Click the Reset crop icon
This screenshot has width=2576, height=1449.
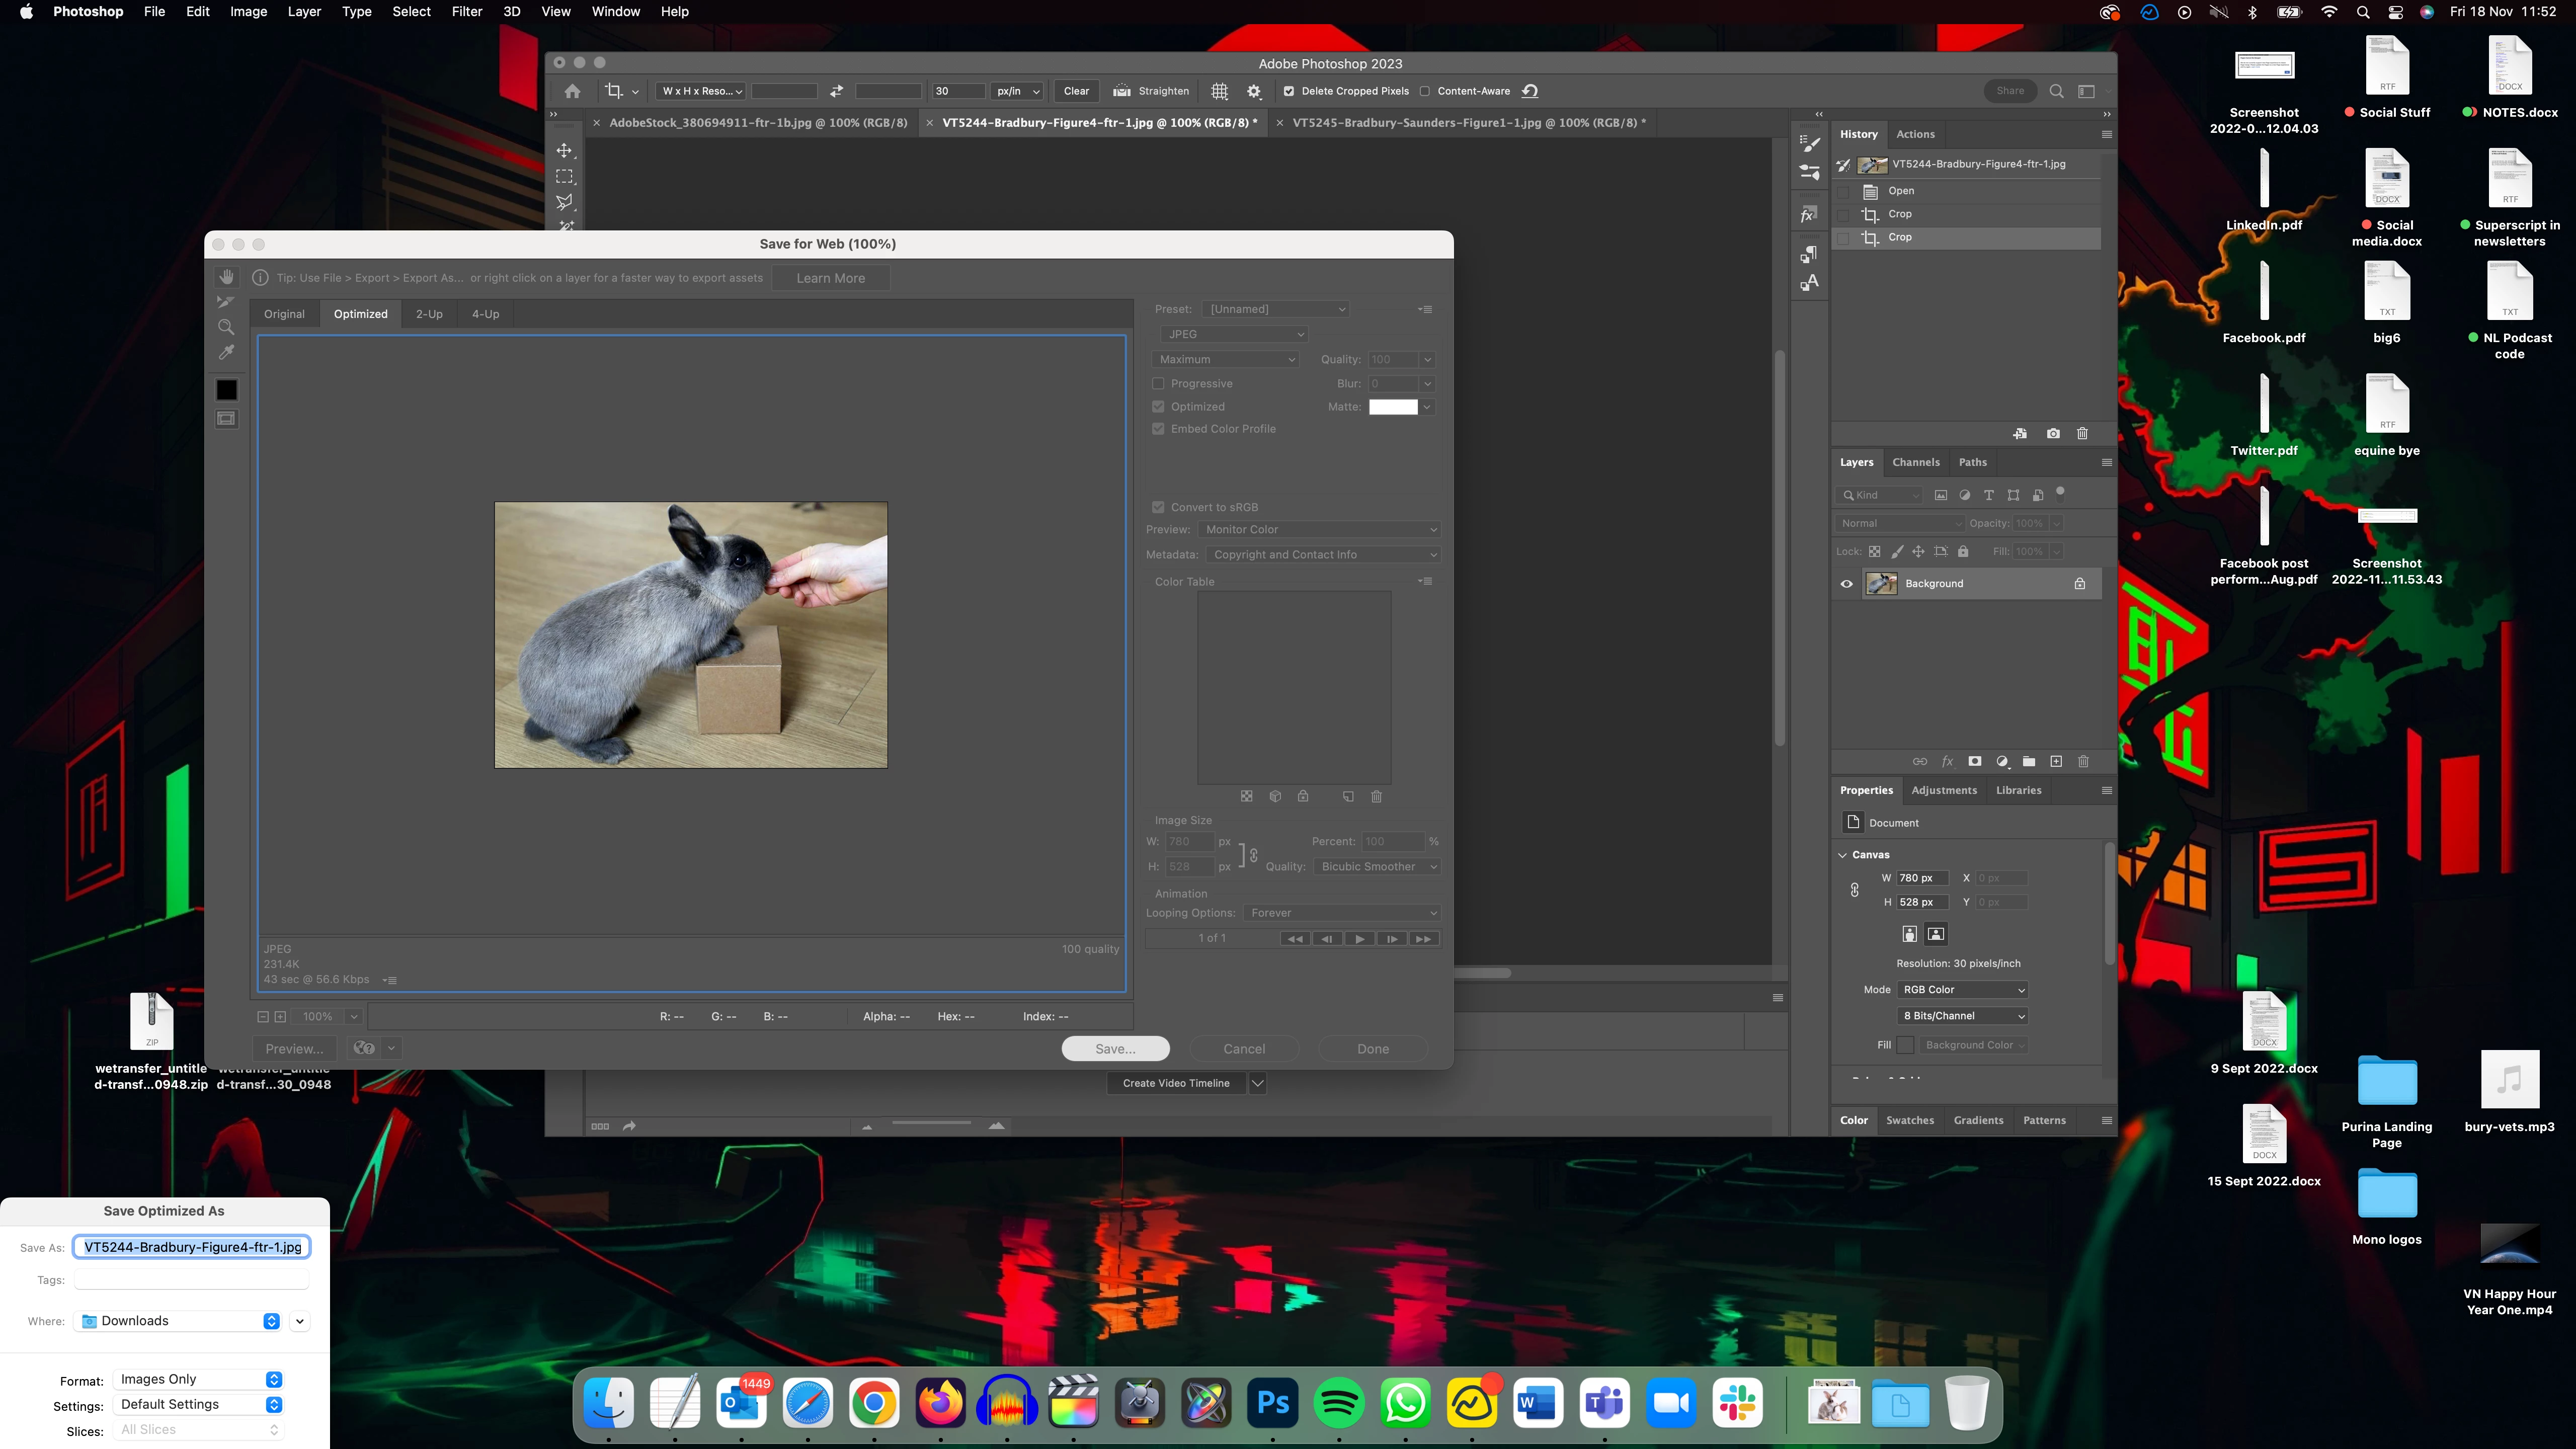1530,91
